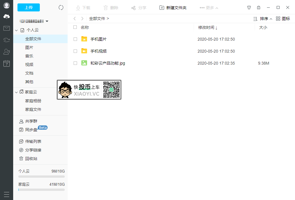Check the checkbox beside 手机图片 folder
The image size is (295, 200).
(x=76, y=39)
